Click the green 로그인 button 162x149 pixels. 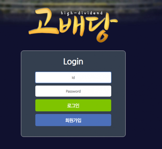73,105
